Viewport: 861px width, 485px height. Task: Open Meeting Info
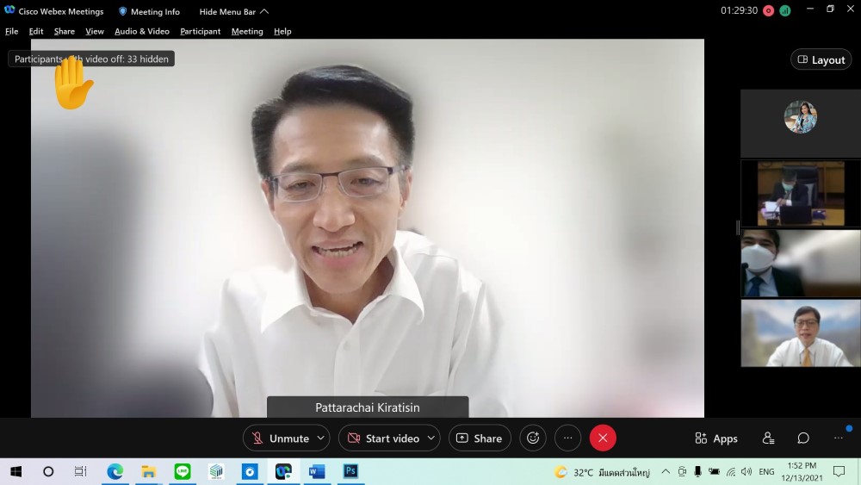[x=149, y=12]
